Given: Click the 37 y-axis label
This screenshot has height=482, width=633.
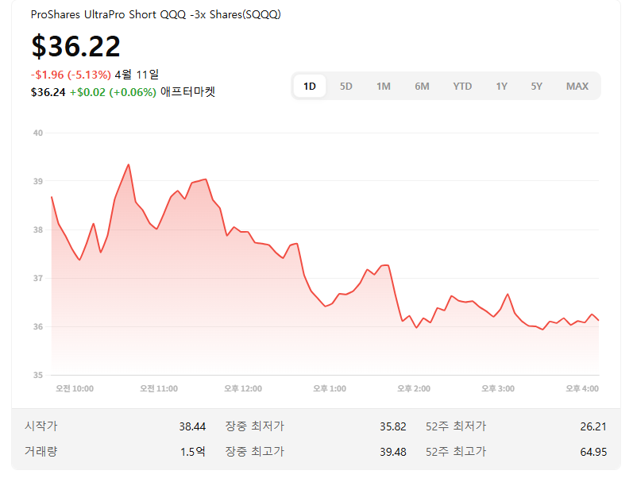Looking at the screenshot, I should (38, 278).
